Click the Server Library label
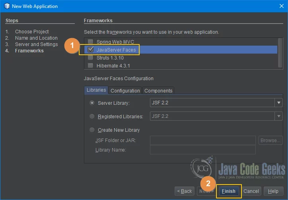Image resolution: width=288 pixels, height=200 pixels. click(114, 103)
